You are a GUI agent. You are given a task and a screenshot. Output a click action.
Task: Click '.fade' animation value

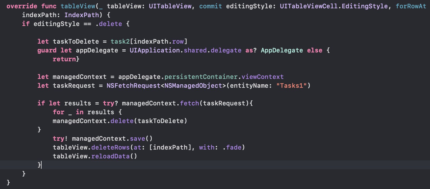[232, 147]
